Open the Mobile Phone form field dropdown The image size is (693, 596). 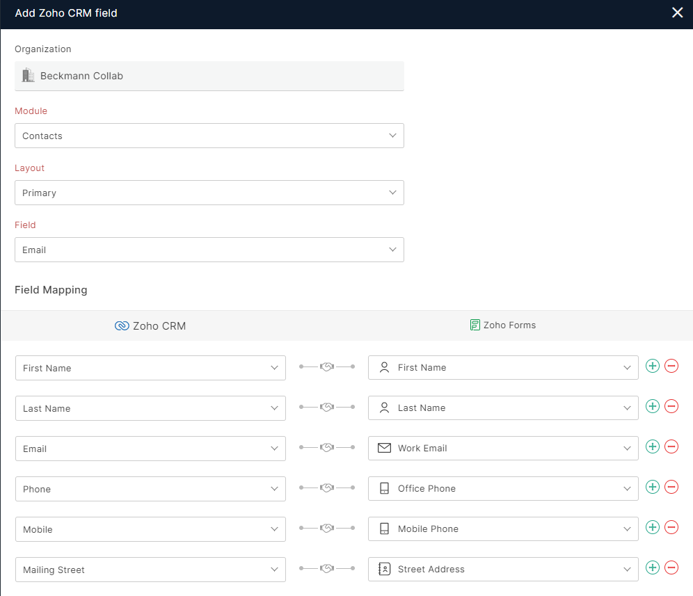[x=503, y=529]
